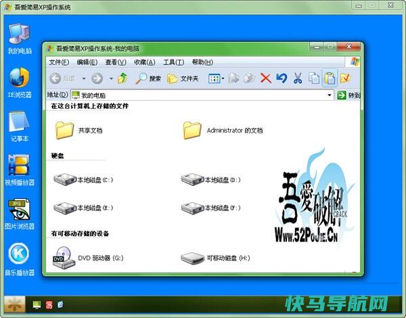
Task: Launch the 音乐播放器 desktop icon
Action: click(20, 260)
